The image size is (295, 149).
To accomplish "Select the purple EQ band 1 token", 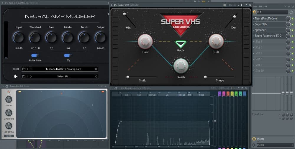I will pyautogui.click(x=219, y=94).
